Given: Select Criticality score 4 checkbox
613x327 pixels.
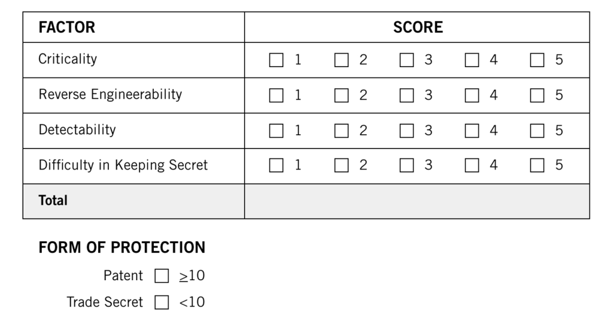Looking at the screenshot, I should pyautogui.click(x=472, y=60).
